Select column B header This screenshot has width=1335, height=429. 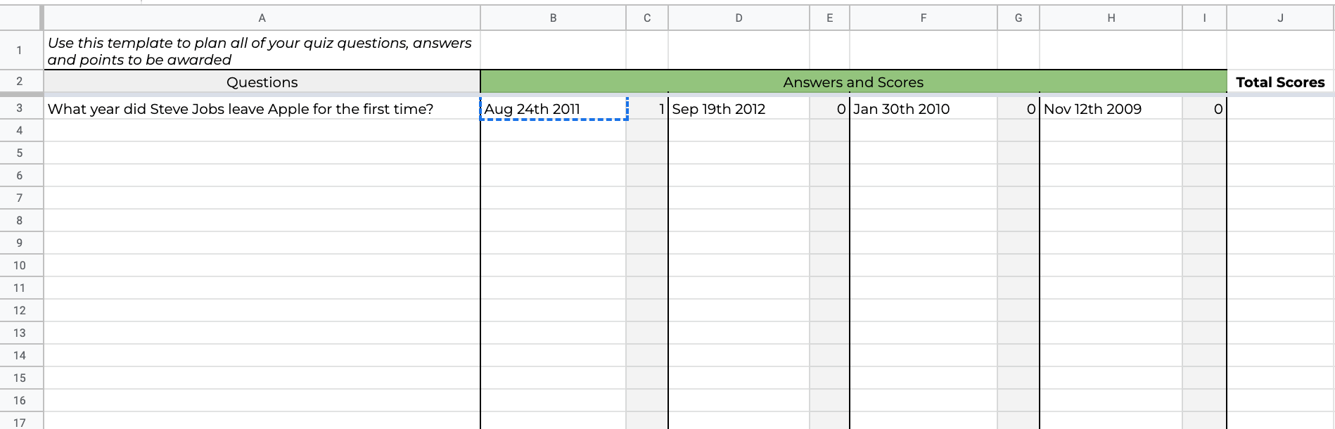553,18
